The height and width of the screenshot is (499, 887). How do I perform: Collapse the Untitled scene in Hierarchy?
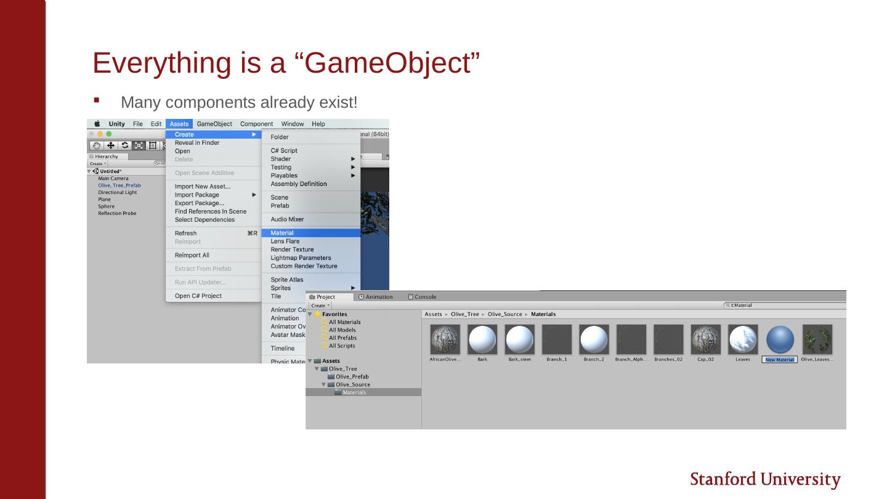90,171
